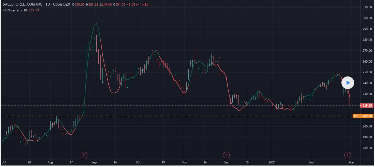
Task: Click the 260.00 price axis label
Action: point(367,61)
